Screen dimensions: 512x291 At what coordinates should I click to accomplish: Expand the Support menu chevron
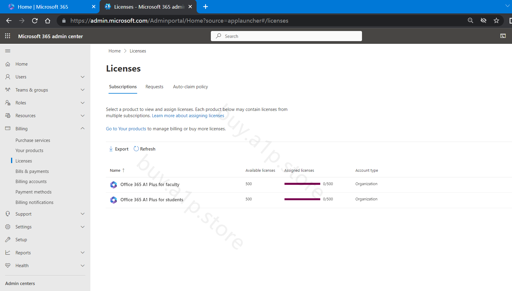[x=83, y=214]
